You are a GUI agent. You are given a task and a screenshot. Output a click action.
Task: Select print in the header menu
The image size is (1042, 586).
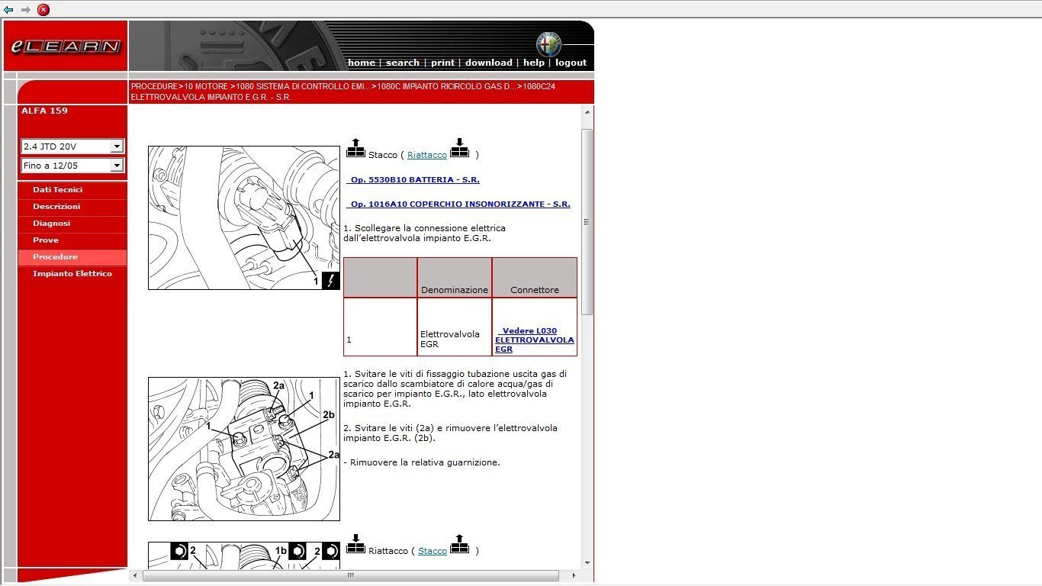[442, 63]
